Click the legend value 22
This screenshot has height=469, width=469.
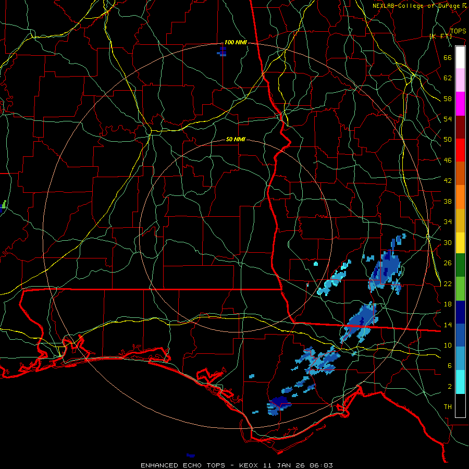[448, 284]
